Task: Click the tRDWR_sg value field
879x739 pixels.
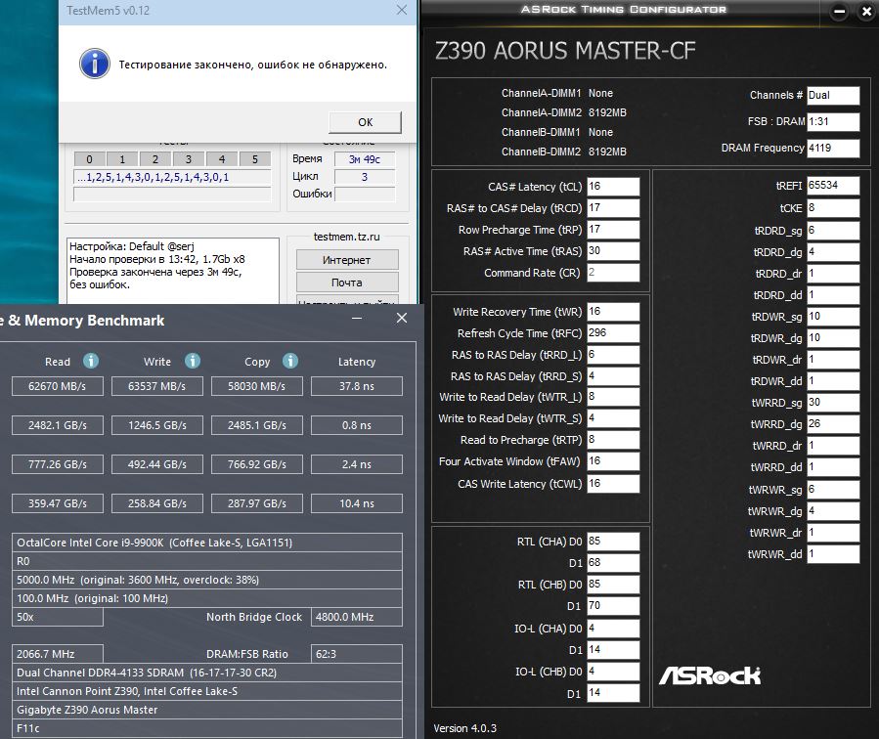Action: tap(833, 317)
